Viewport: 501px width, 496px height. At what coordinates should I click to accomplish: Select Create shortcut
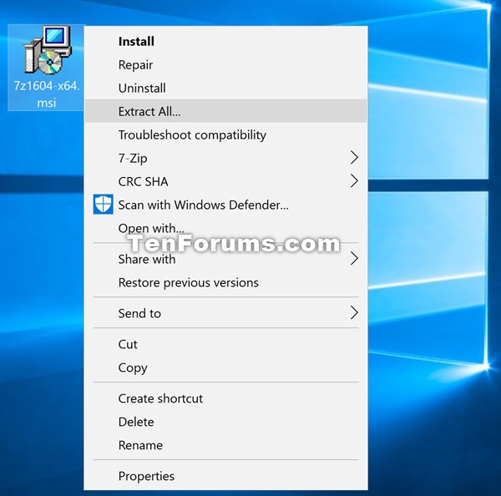(x=225, y=398)
